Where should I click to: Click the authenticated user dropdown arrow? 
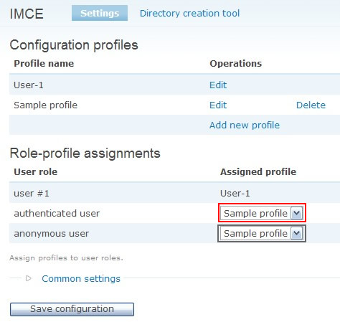pyautogui.click(x=297, y=213)
